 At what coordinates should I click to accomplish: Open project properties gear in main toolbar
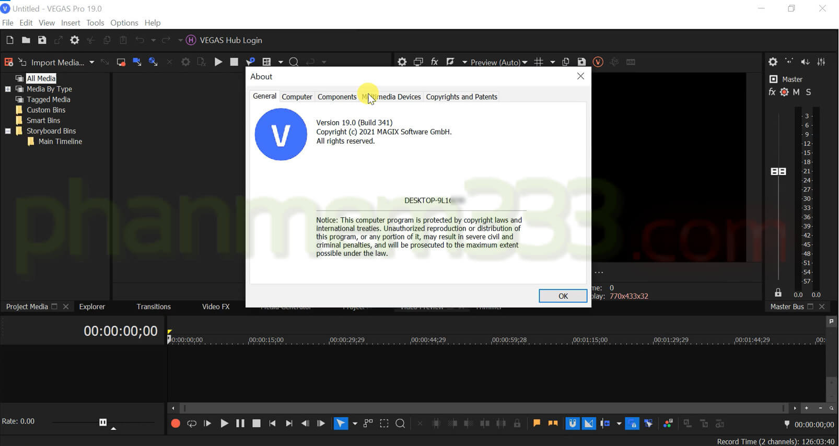(75, 40)
